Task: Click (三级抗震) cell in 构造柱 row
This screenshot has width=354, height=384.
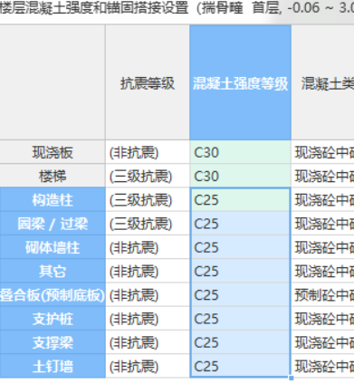Action: coord(148,200)
